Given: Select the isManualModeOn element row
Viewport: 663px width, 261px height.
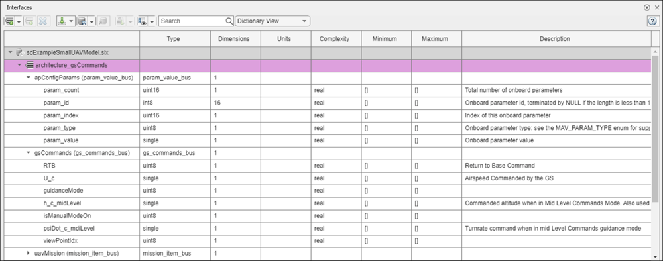Looking at the screenshot, I should 328,216.
